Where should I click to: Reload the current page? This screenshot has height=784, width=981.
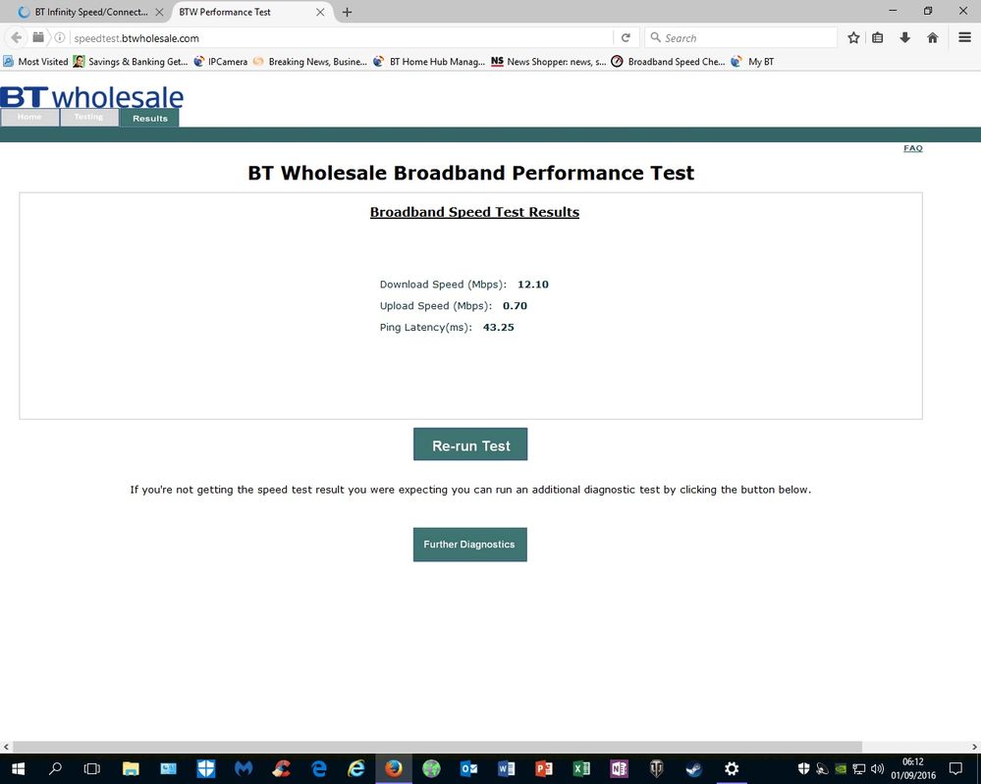[626, 38]
